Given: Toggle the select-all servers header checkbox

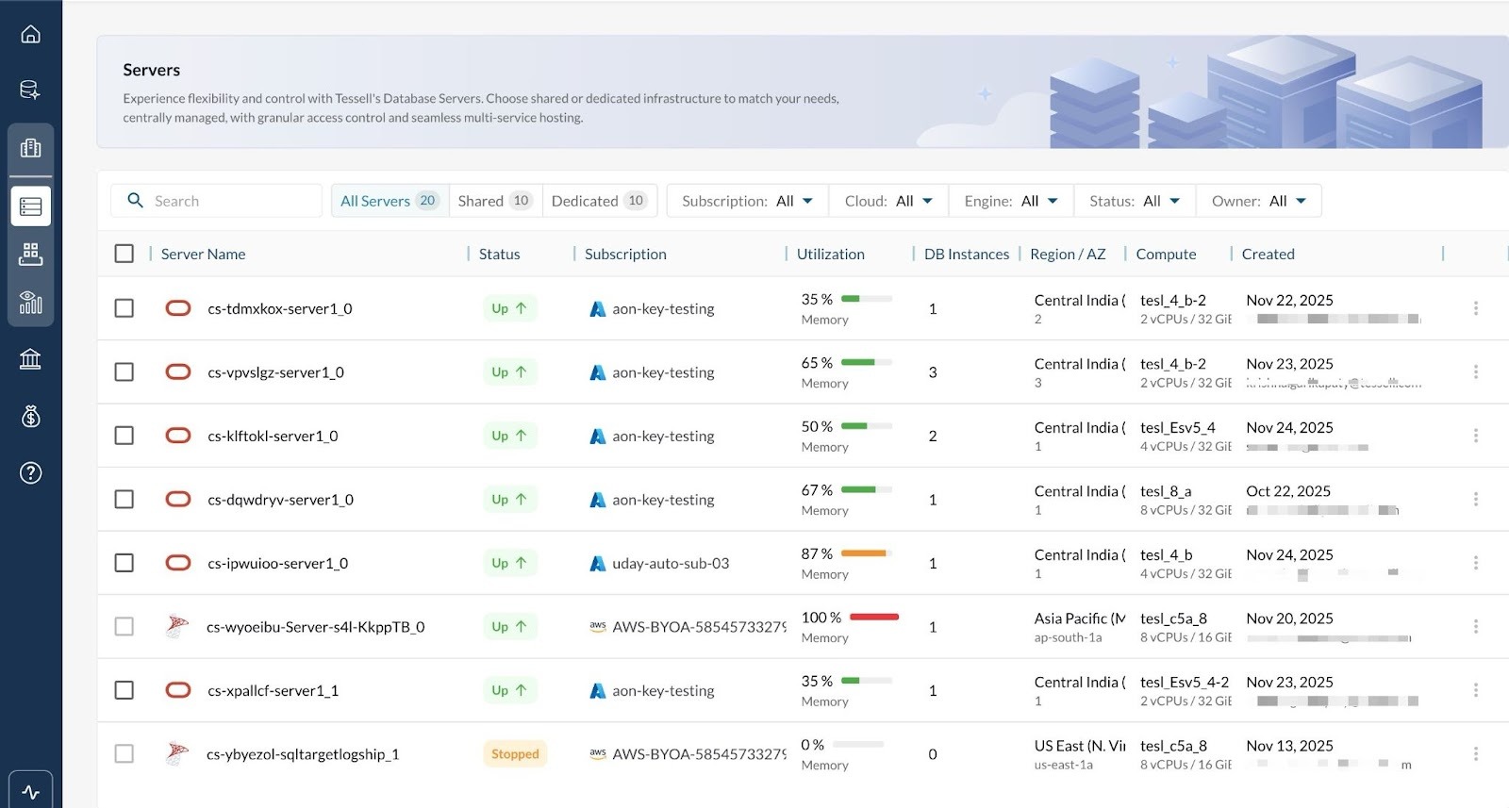Looking at the screenshot, I should [124, 254].
